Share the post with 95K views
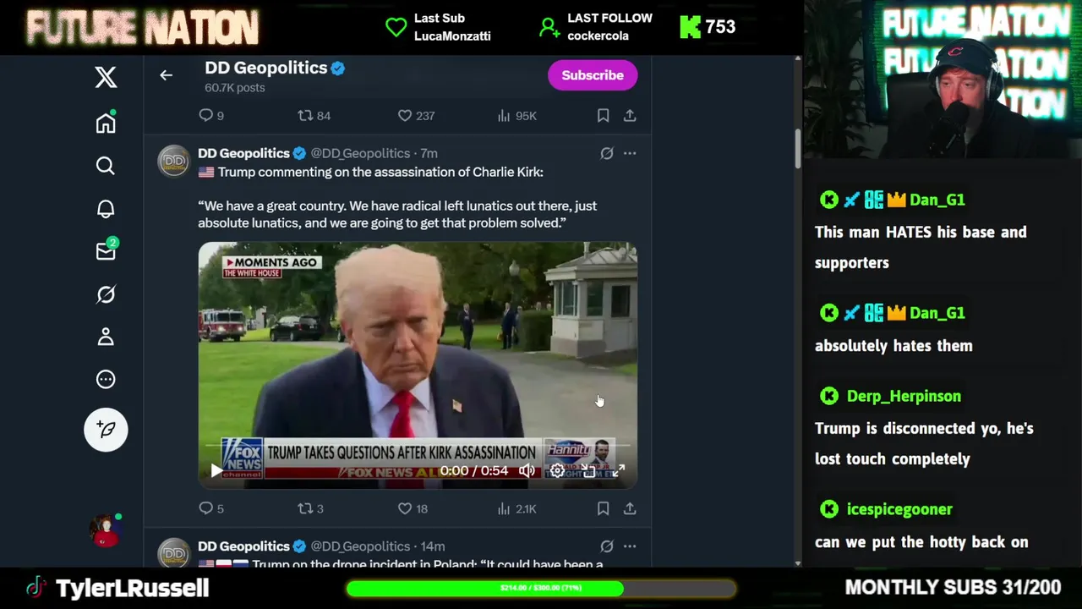The width and height of the screenshot is (1082, 609). pos(630,115)
